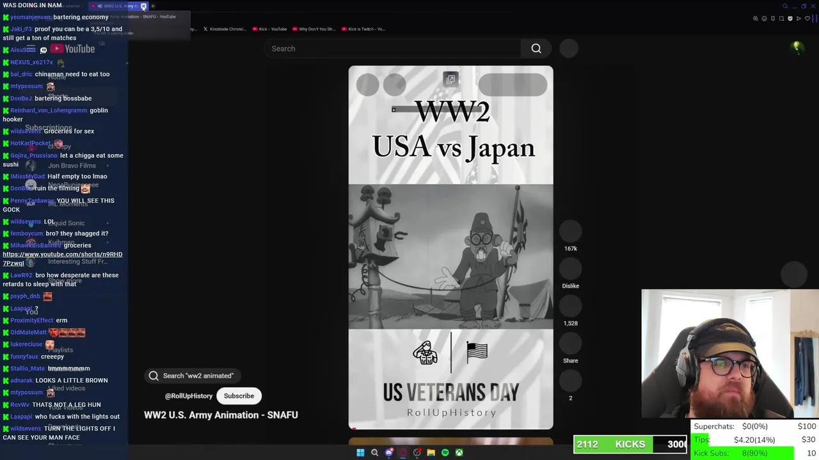Image resolution: width=819 pixels, height=460 pixels.
Task: Take a snapshot with the capture icon
Action: pos(781,19)
